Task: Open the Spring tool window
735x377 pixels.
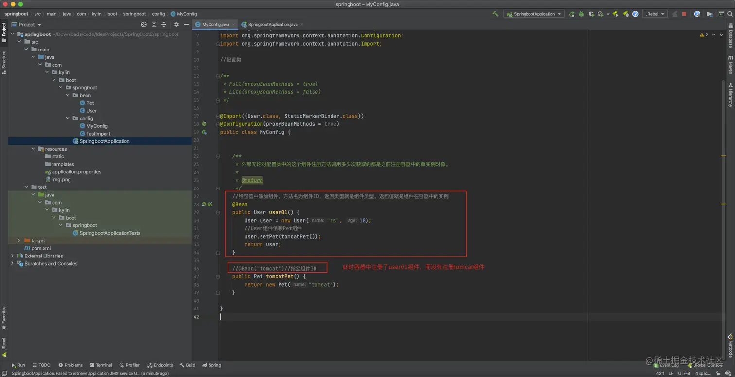Action: pyautogui.click(x=211, y=365)
